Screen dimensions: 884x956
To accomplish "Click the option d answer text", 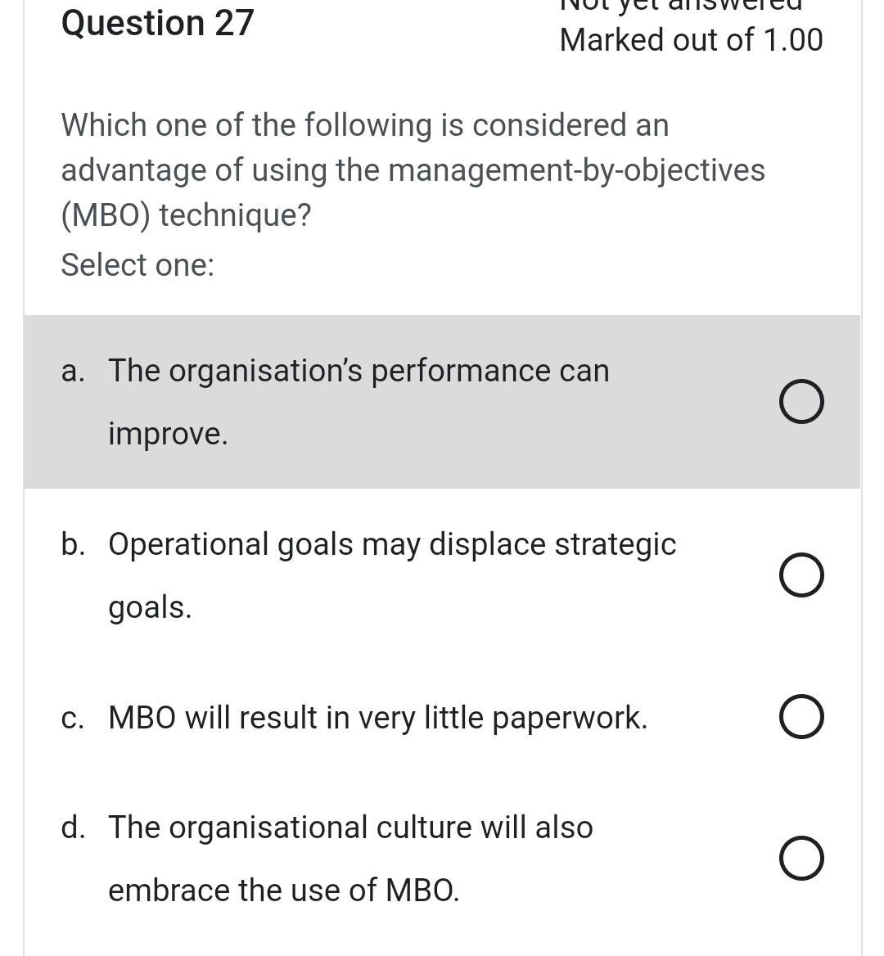I will pos(350,827).
